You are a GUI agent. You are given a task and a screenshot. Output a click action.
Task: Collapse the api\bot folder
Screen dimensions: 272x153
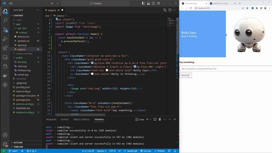pyautogui.click(x=22, y=28)
